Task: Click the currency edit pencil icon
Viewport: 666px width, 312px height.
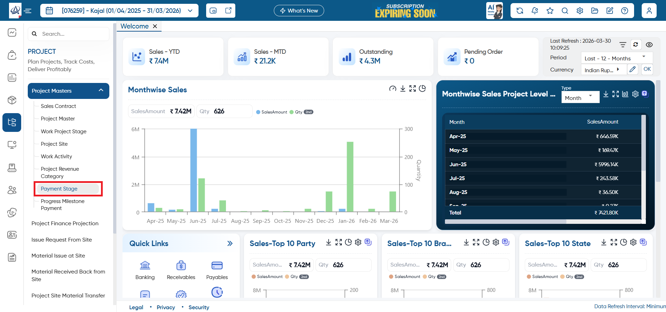Action: click(x=632, y=69)
